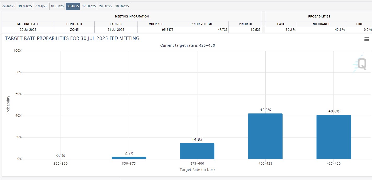
Task: Open the chart context hamburger menu
Action: [x=367, y=39]
